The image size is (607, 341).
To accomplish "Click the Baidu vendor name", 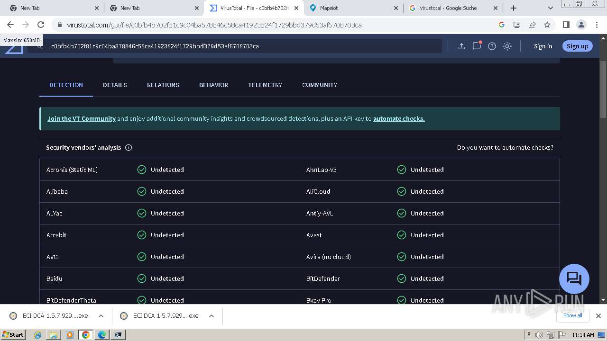I will [x=54, y=278].
